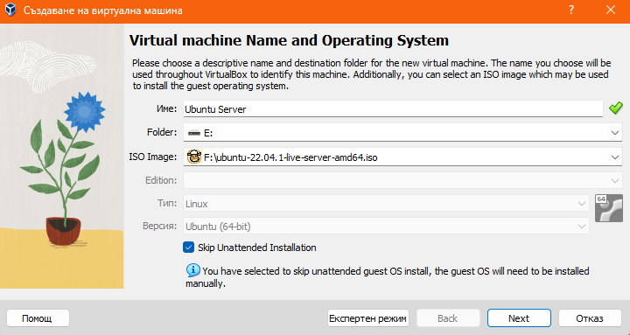This screenshot has width=630, height=335.
Task: Click the Версия Ubuntu (64-bit) dropdown
Action: point(387,227)
